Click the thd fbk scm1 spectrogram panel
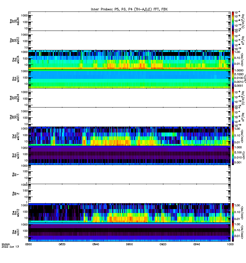 pos(129,155)
